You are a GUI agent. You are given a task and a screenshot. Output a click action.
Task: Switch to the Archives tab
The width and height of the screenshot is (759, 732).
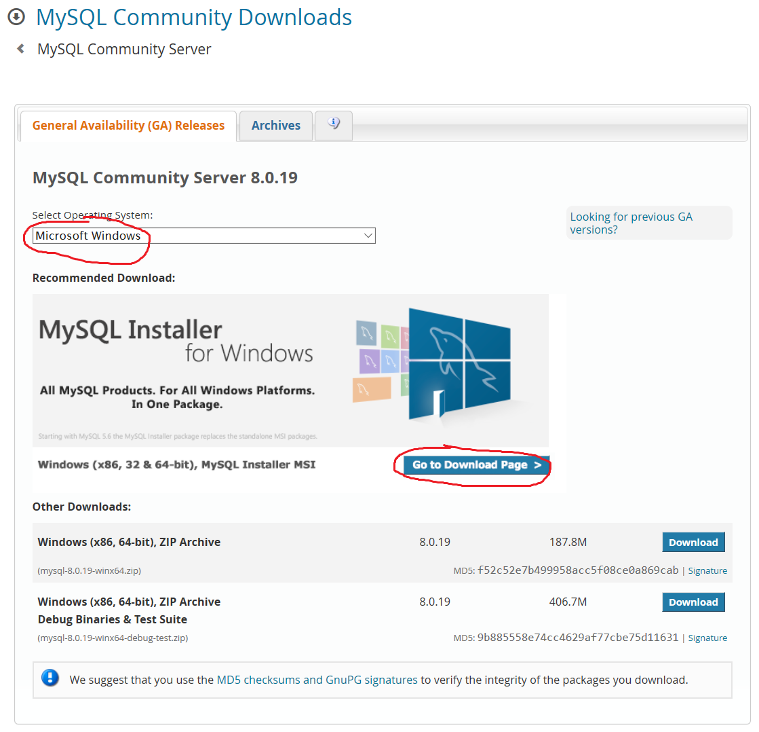coord(276,126)
